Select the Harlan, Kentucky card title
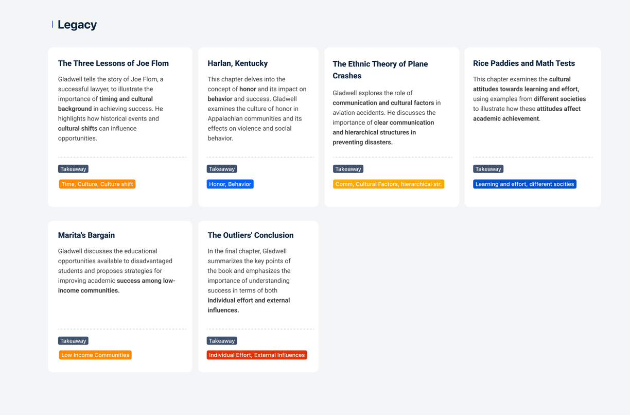Viewport: 630px width, 415px height. pos(238,63)
